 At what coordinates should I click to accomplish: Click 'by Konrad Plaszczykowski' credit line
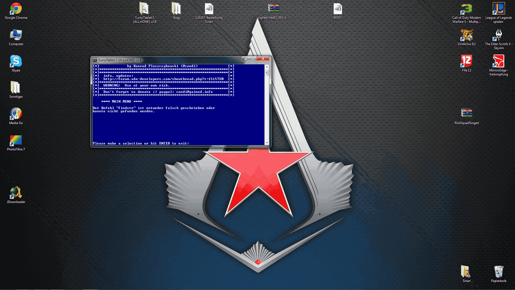[162, 66]
